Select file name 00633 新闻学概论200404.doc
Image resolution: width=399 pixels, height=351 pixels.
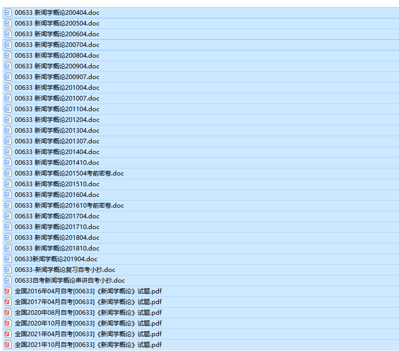(x=57, y=12)
